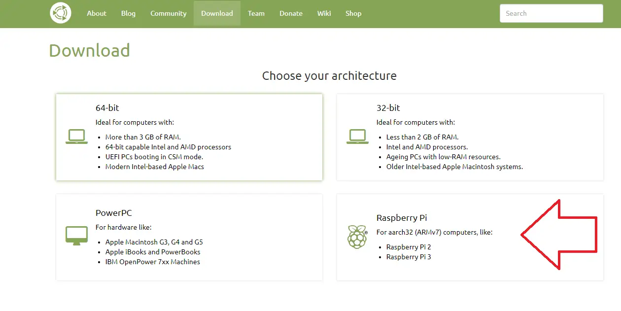
Task: Open the About menu item
Action: [x=97, y=13]
